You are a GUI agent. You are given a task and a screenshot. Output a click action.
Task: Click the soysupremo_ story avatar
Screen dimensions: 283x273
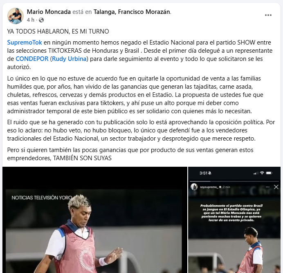(x=194, y=187)
